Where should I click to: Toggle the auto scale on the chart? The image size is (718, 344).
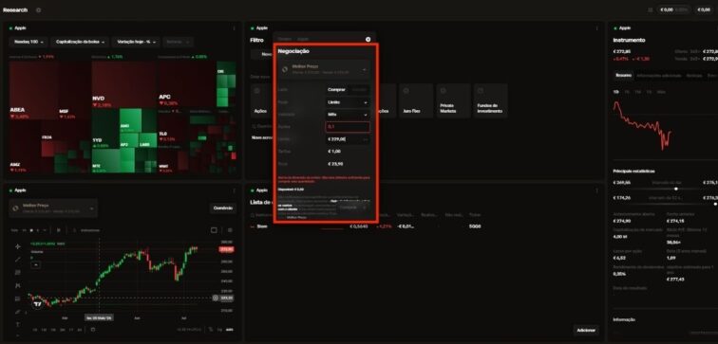pyautogui.click(x=230, y=330)
